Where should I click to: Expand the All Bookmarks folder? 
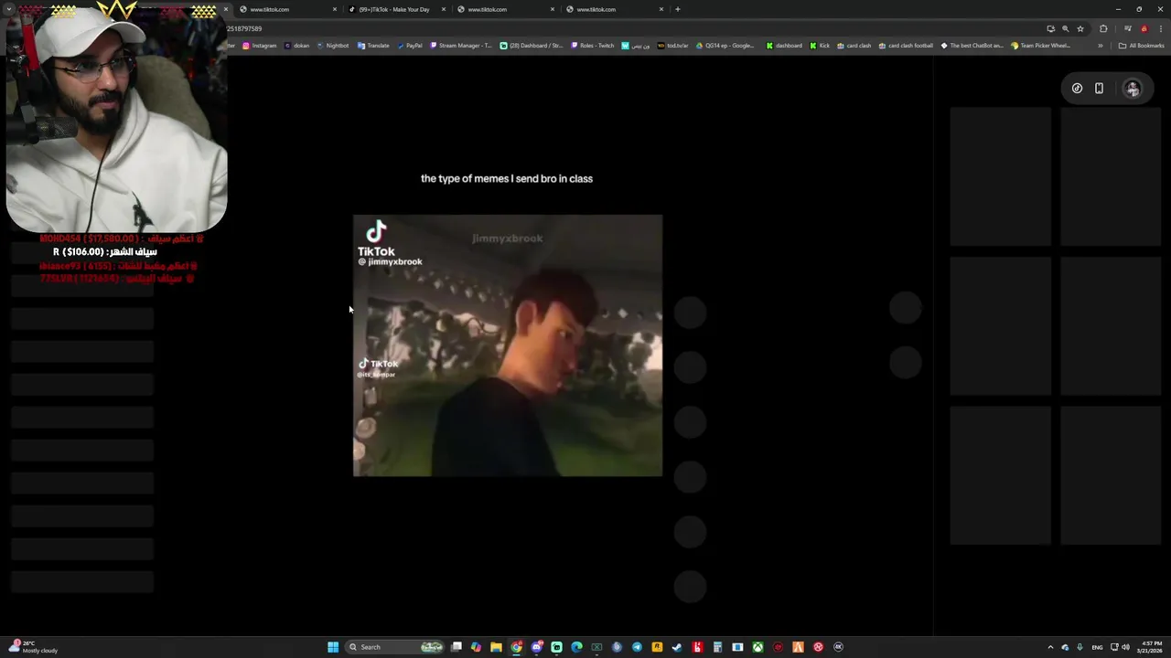(1141, 46)
